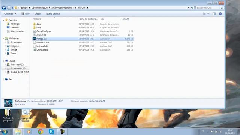Show hidden tray icons arrow

[208, 132]
